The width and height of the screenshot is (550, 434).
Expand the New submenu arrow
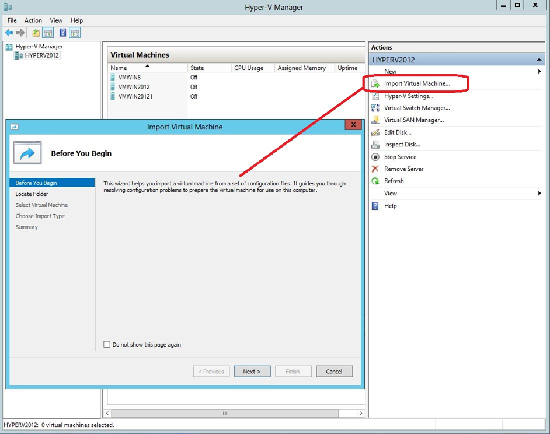[539, 72]
